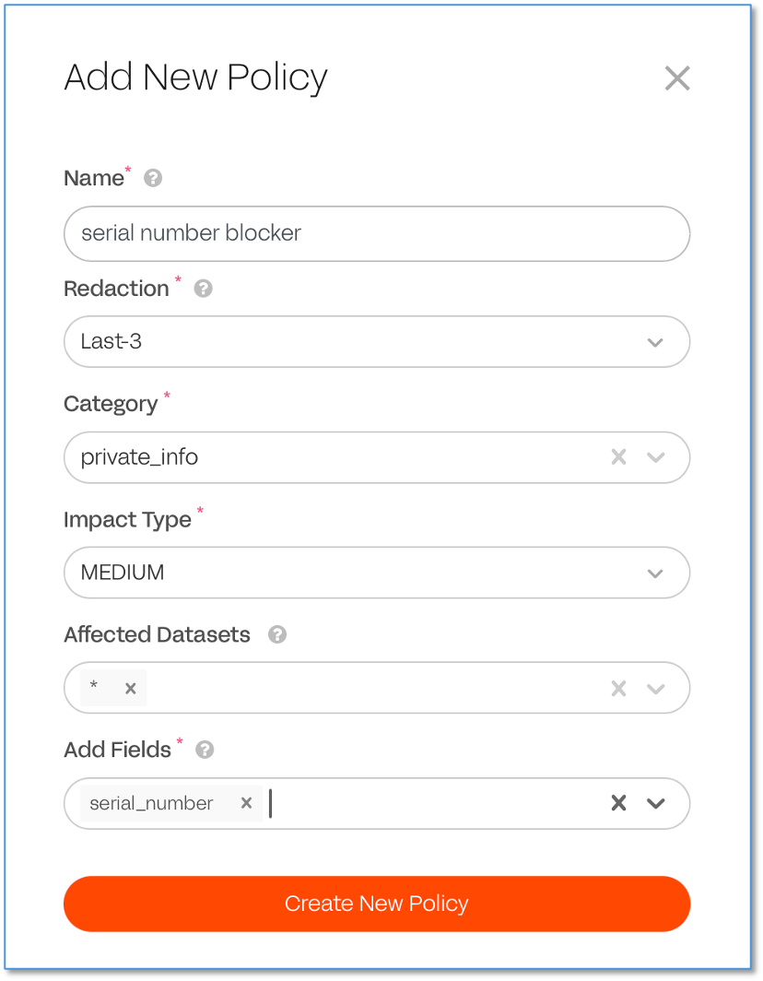The image size is (763, 981).
Task: Click the Last-3 redaction value
Action: click(x=112, y=342)
